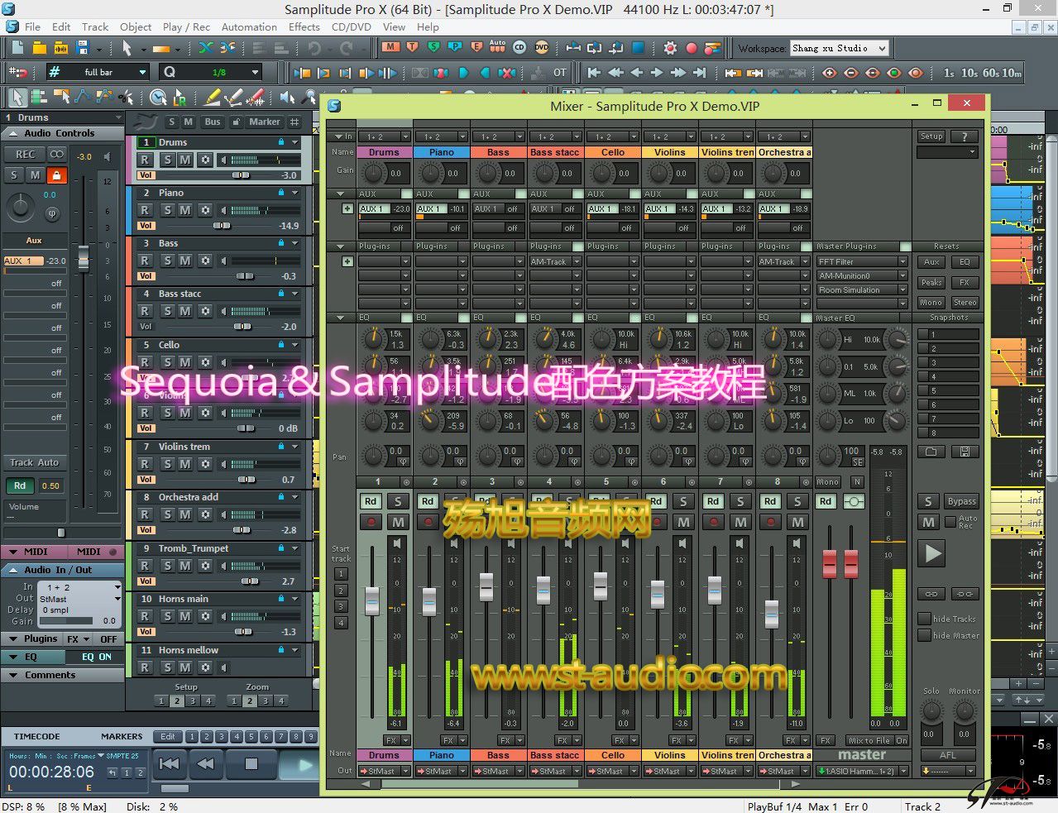Click the CD disc toolbar icon
Viewport: 1058px width, 813px height.
tap(519, 47)
